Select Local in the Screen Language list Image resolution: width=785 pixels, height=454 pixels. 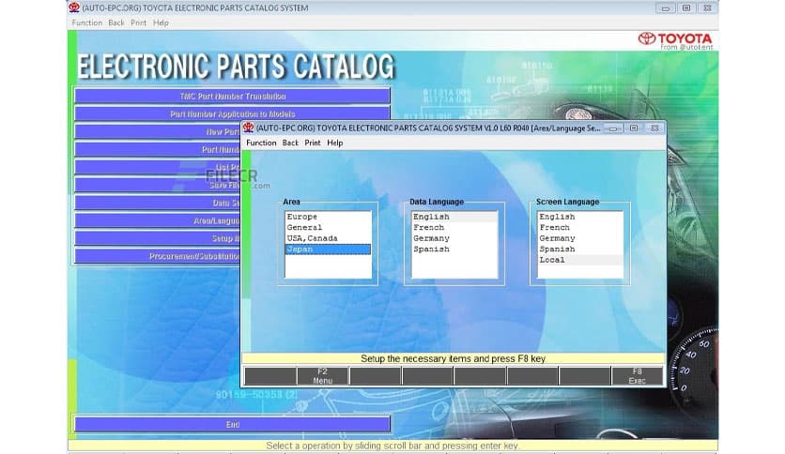552,260
